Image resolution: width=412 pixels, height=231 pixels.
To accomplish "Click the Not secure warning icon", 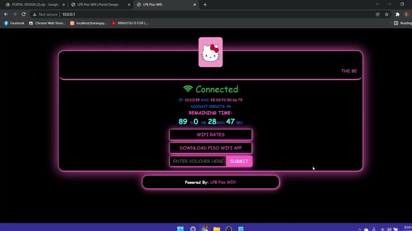I will point(34,14).
